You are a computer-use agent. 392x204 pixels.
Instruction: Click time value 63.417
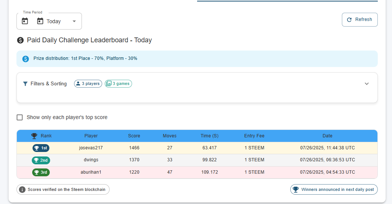coord(209,148)
